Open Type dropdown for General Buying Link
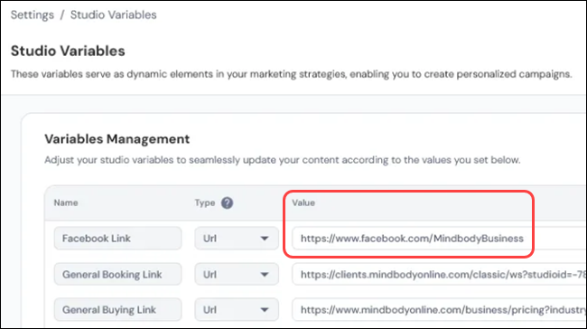The height and width of the screenshot is (329, 587). (237, 309)
